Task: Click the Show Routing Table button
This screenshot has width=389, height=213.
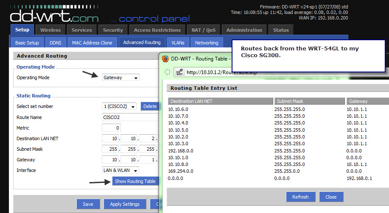Action: [x=135, y=181]
